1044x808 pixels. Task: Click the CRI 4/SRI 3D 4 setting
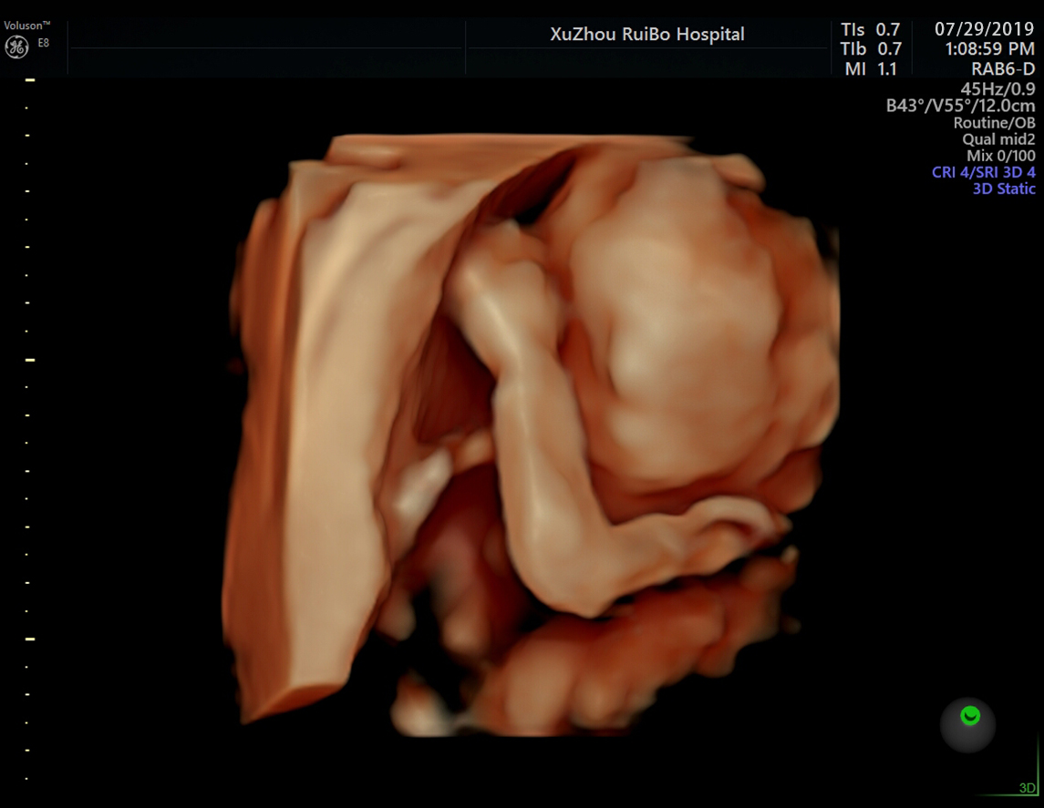point(984,172)
